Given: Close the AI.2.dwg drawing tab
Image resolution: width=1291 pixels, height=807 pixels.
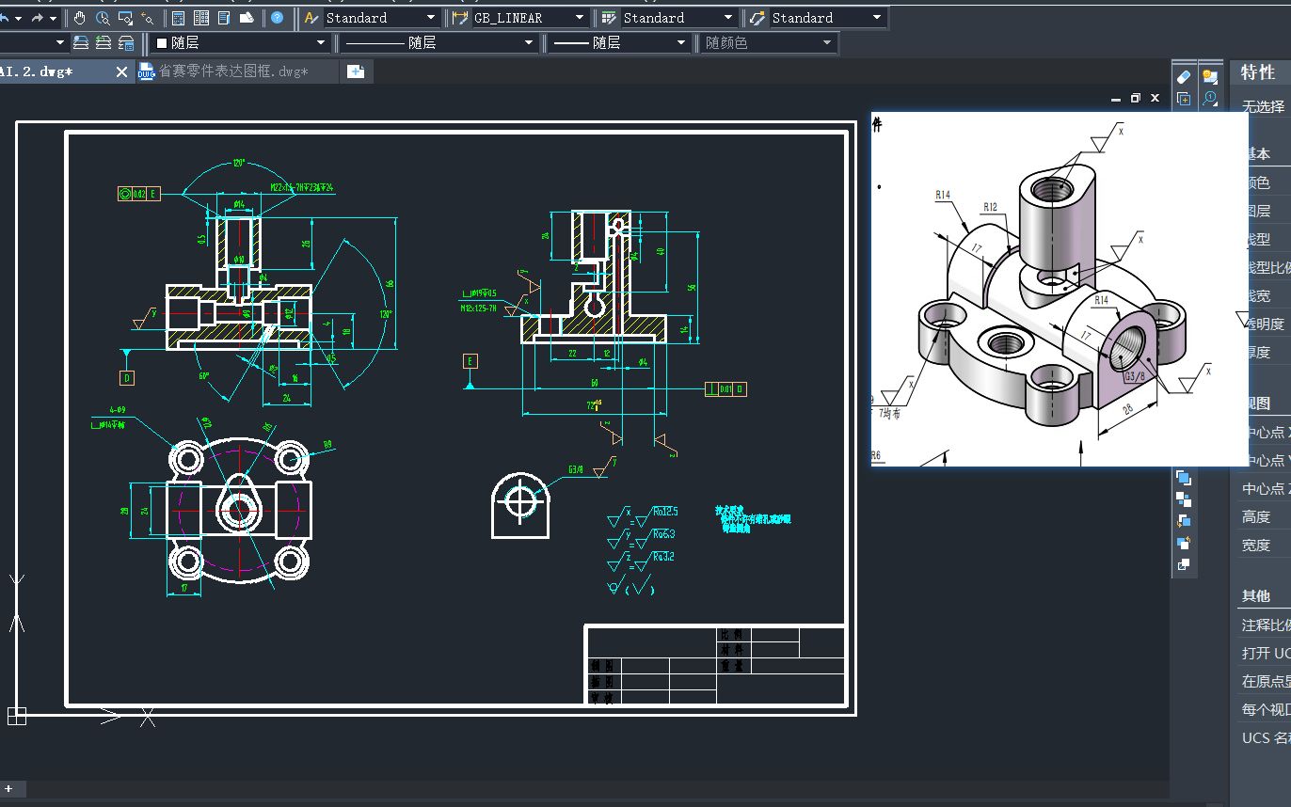Looking at the screenshot, I should (121, 71).
